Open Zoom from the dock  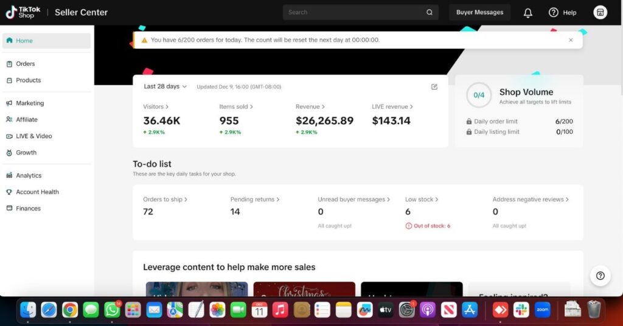click(542, 310)
